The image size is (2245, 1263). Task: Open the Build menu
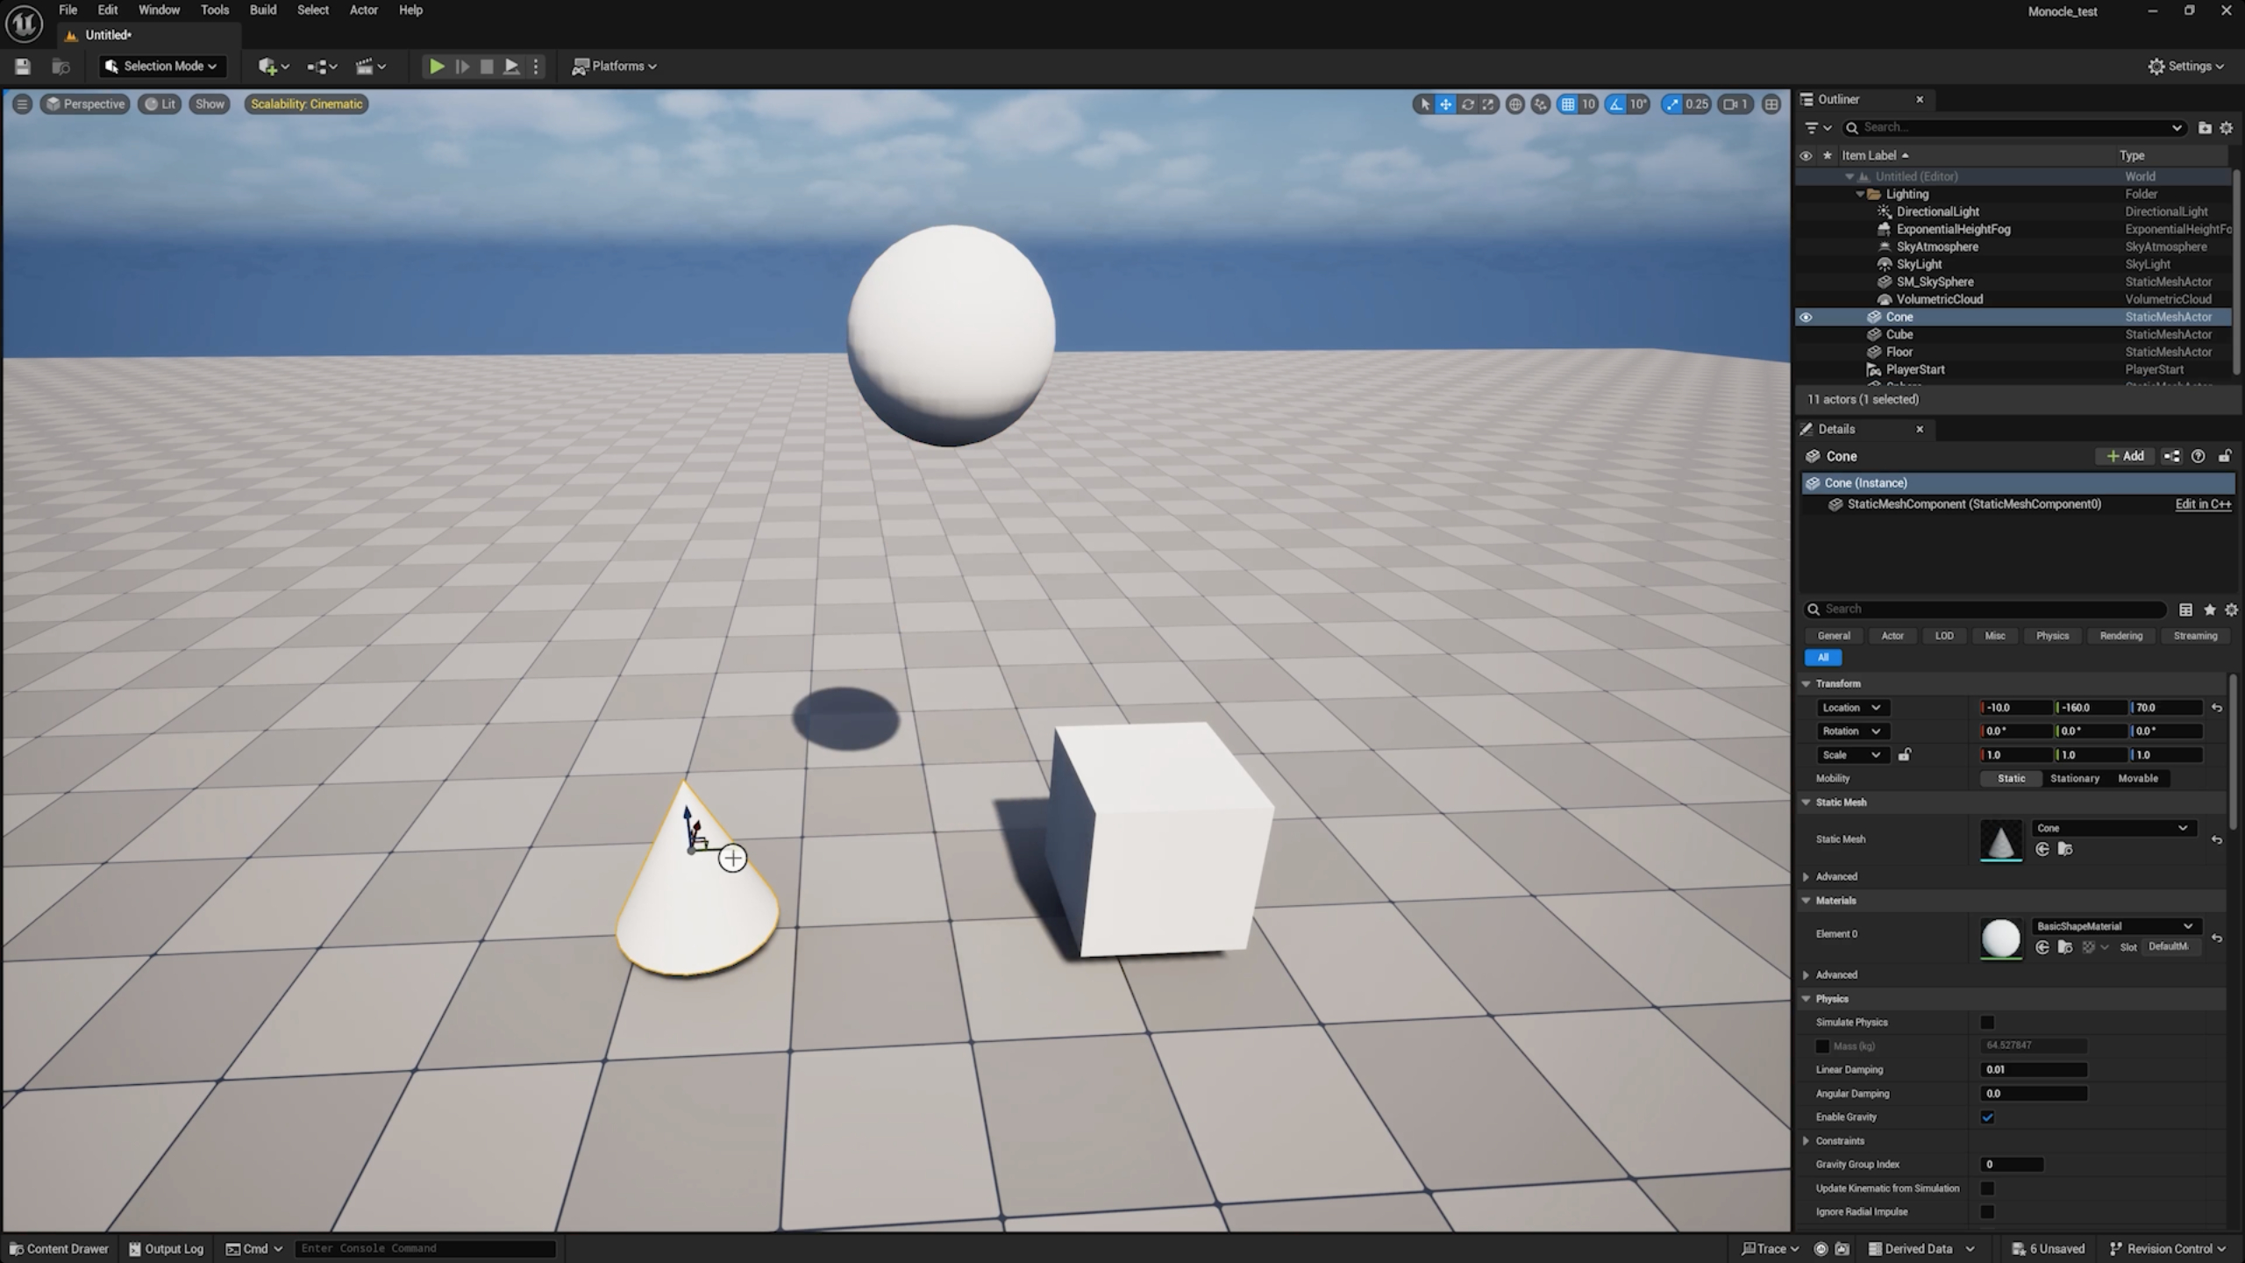262,10
